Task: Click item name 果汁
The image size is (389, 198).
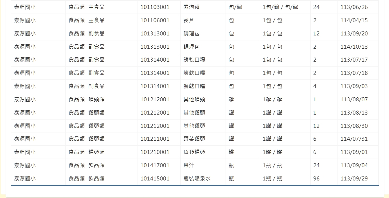Action: tap(189, 165)
